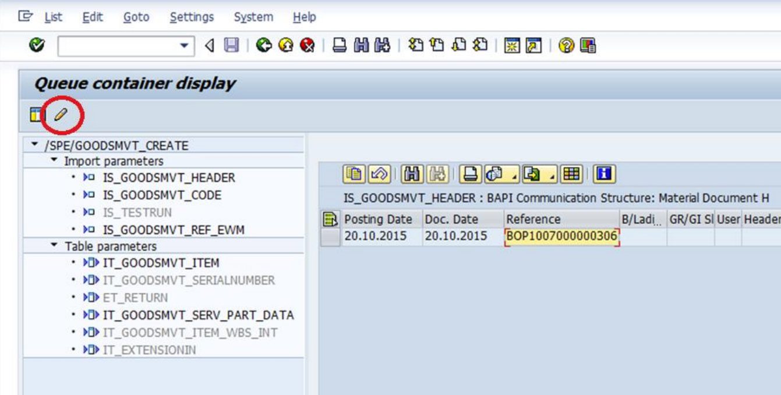The height and width of the screenshot is (395, 781).
Task: Select IT_GOODSMVT_ITEM table parameter
Action: pyautogui.click(x=161, y=263)
